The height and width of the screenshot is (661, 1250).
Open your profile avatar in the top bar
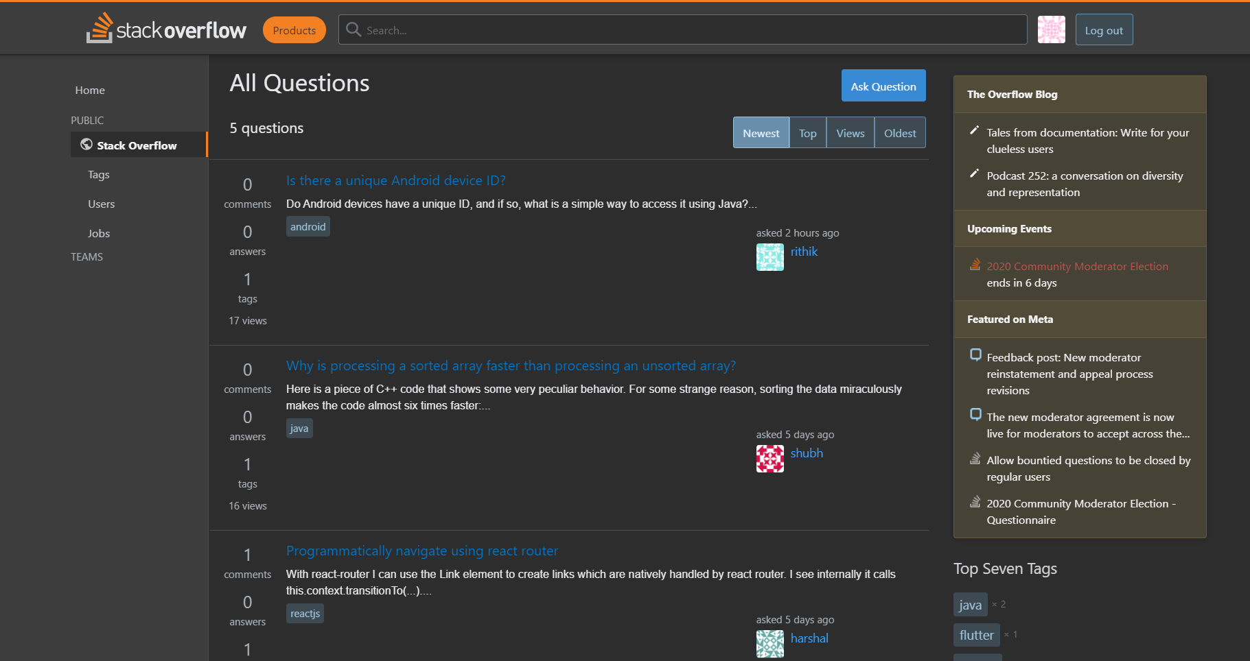pyautogui.click(x=1051, y=29)
